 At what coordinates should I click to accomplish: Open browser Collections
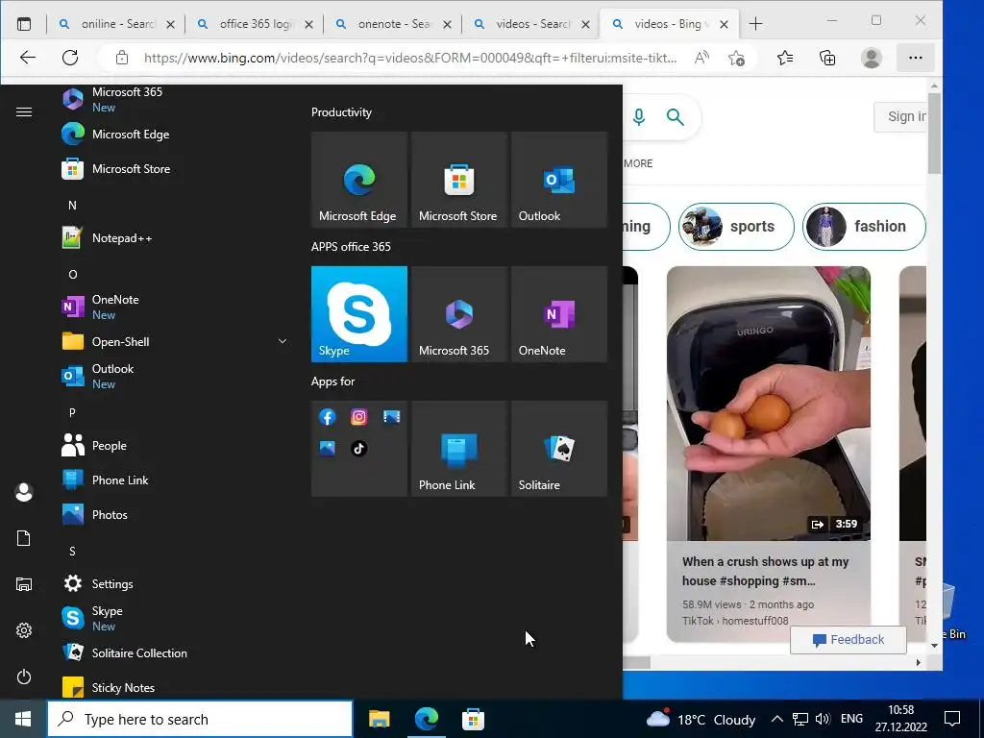coord(827,58)
